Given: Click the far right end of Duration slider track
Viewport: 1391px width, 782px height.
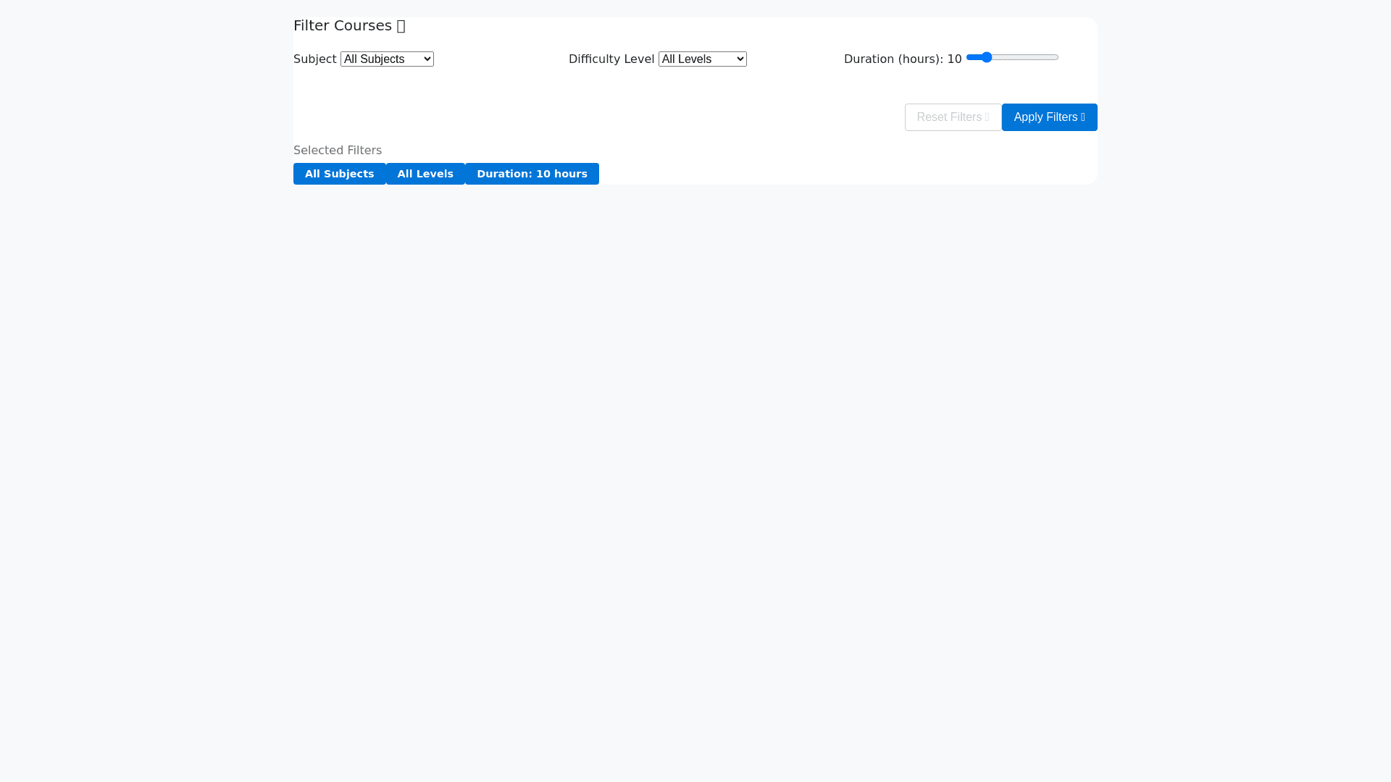Looking at the screenshot, I should tap(1056, 57).
